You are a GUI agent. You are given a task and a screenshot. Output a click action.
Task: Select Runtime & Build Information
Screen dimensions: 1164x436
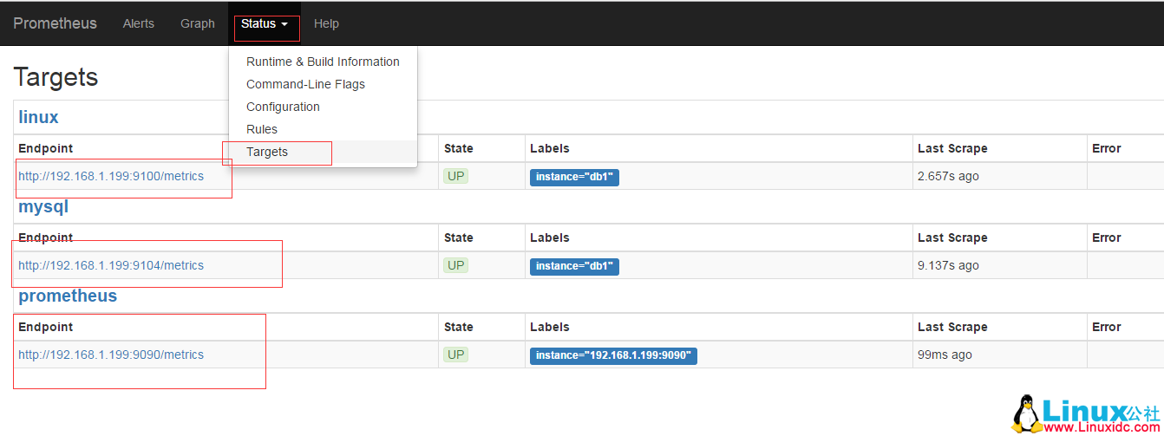tap(323, 62)
